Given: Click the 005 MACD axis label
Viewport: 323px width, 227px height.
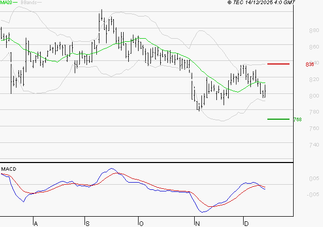Looking at the screenshot, I should tap(314, 179).
